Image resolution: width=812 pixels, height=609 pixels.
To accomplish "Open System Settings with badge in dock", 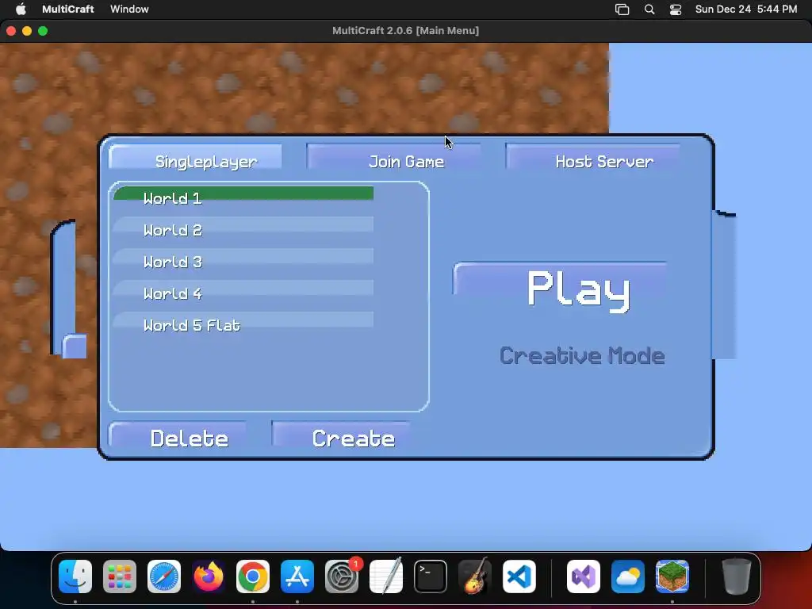I will [342, 576].
